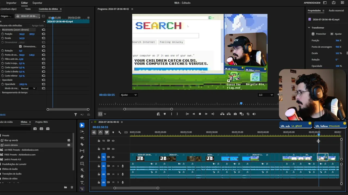
Task: Reset the Escala parameter
Action: coord(43,38)
